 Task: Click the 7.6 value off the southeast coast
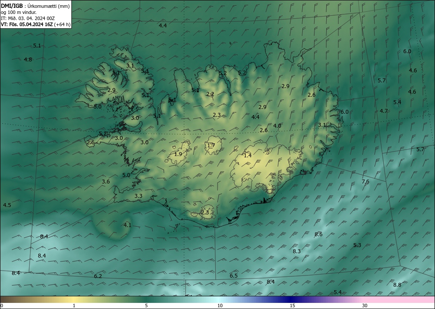(x=365, y=182)
